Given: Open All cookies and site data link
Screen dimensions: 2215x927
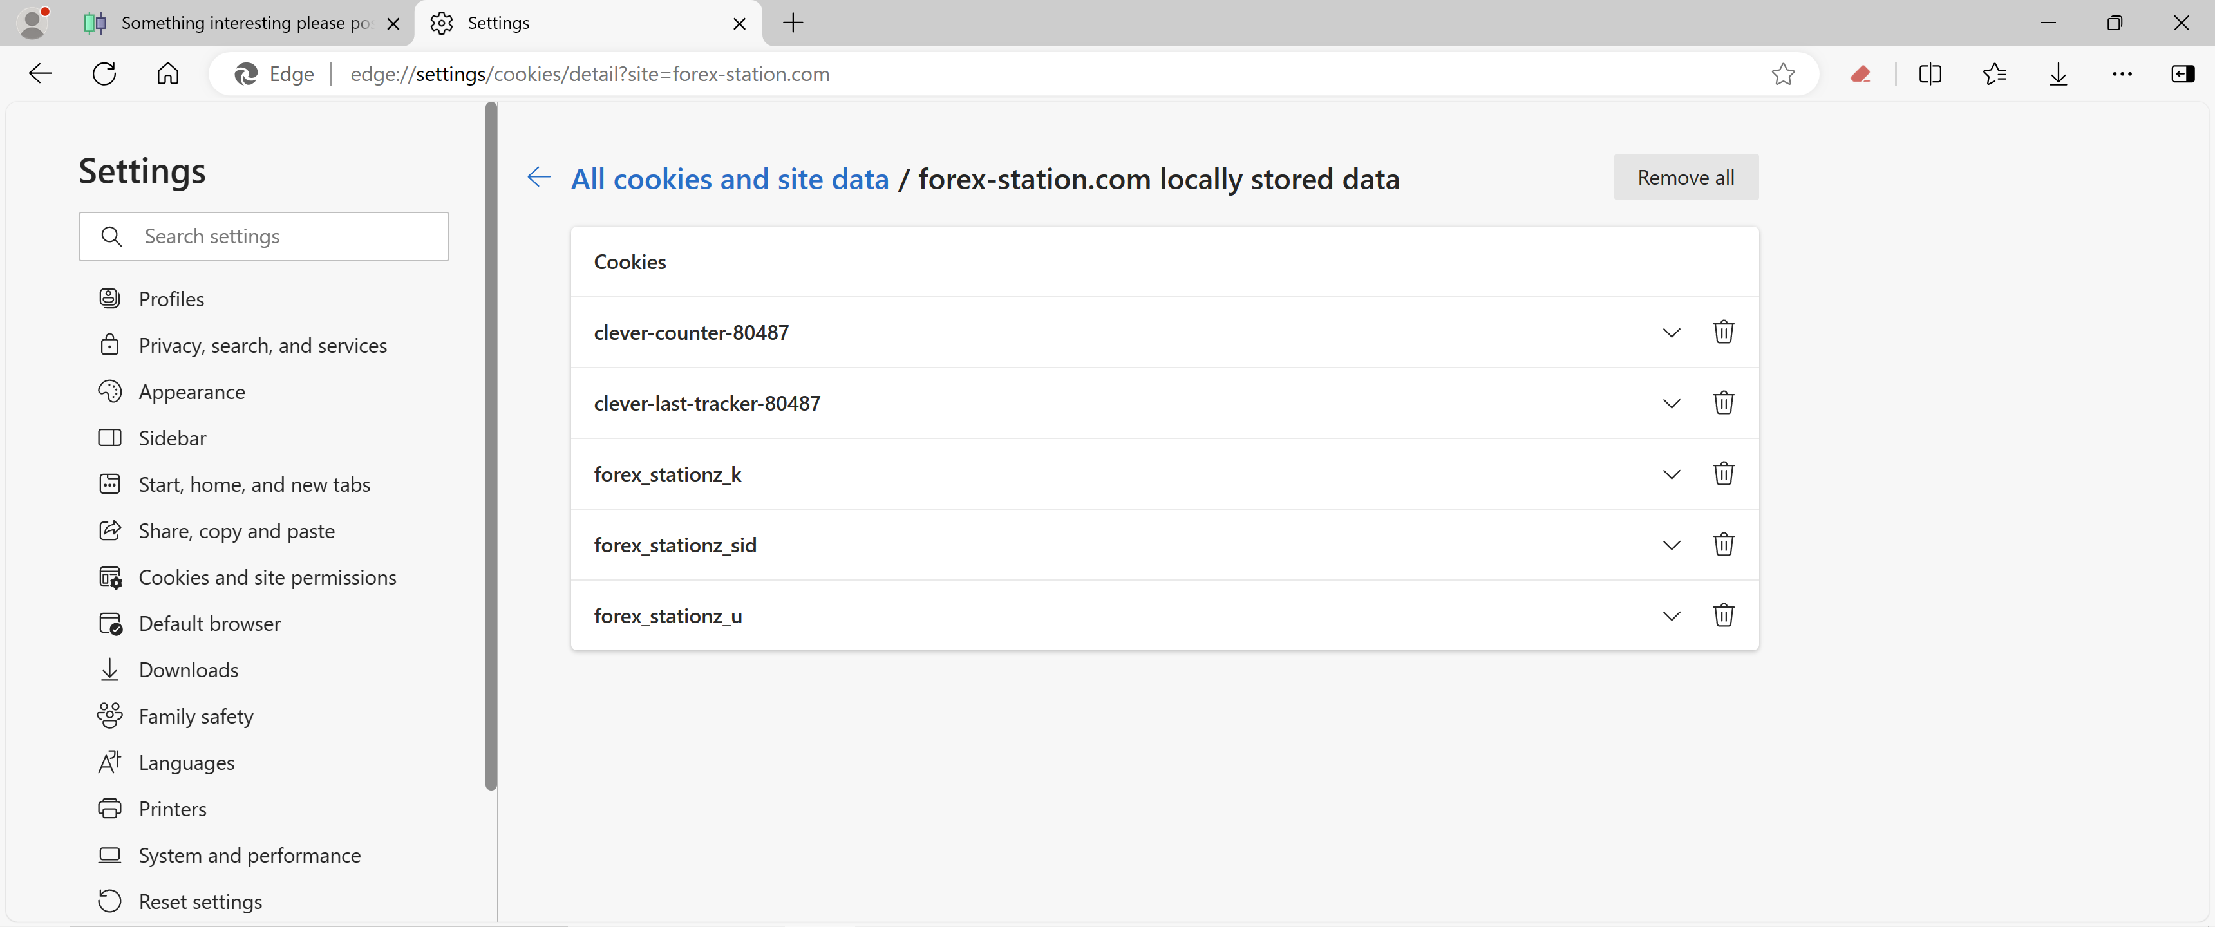Looking at the screenshot, I should pyautogui.click(x=729, y=179).
